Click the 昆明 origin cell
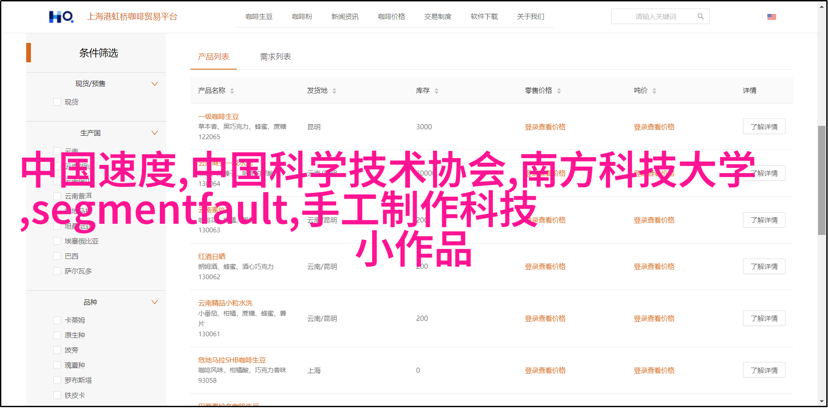The height and width of the screenshot is (408, 828). [x=314, y=127]
